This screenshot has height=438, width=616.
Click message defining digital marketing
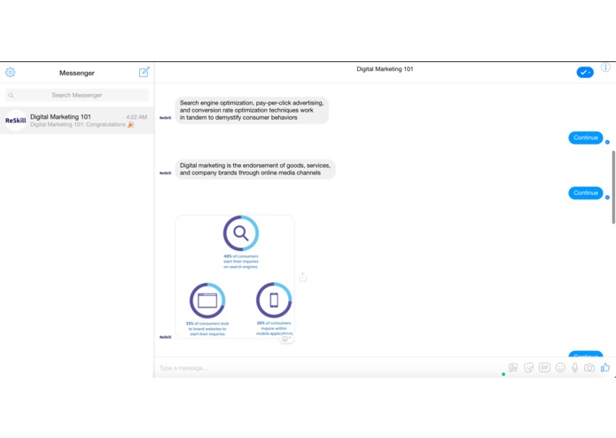pyautogui.click(x=255, y=169)
